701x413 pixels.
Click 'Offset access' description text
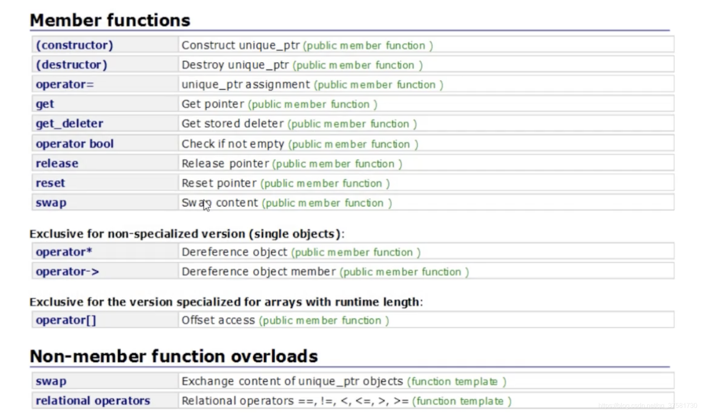pos(218,320)
